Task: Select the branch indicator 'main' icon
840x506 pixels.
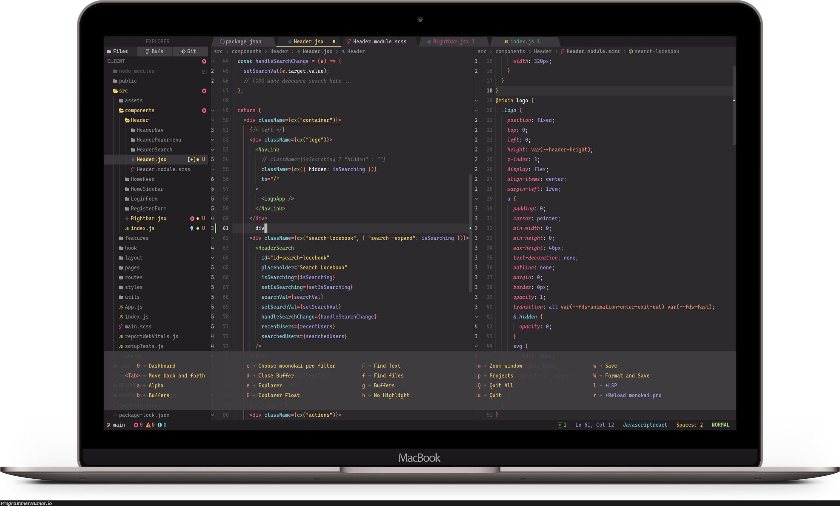Action: (x=107, y=424)
